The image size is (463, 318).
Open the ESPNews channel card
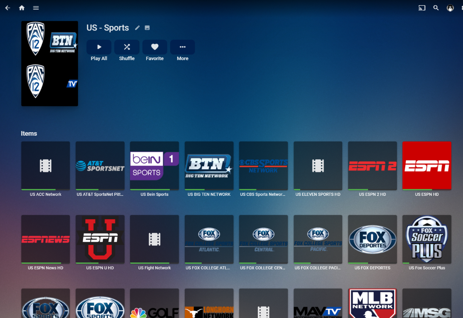pyautogui.click(x=46, y=239)
